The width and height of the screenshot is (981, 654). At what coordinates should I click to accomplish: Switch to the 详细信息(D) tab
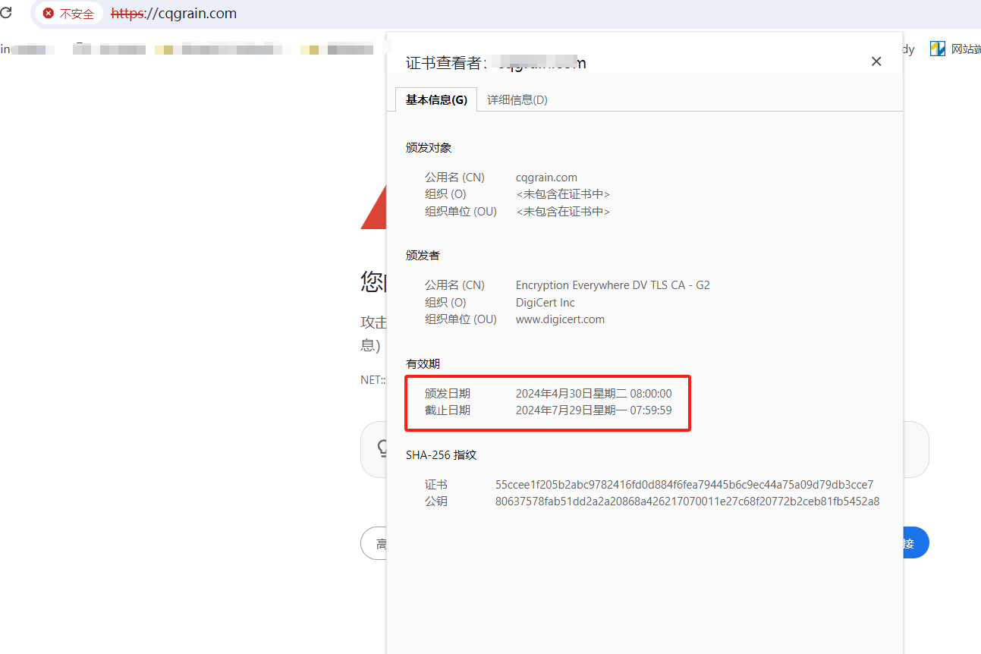point(517,99)
